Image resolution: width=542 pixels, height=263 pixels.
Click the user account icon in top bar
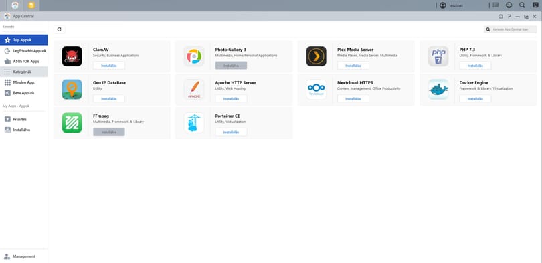coord(442,5)
